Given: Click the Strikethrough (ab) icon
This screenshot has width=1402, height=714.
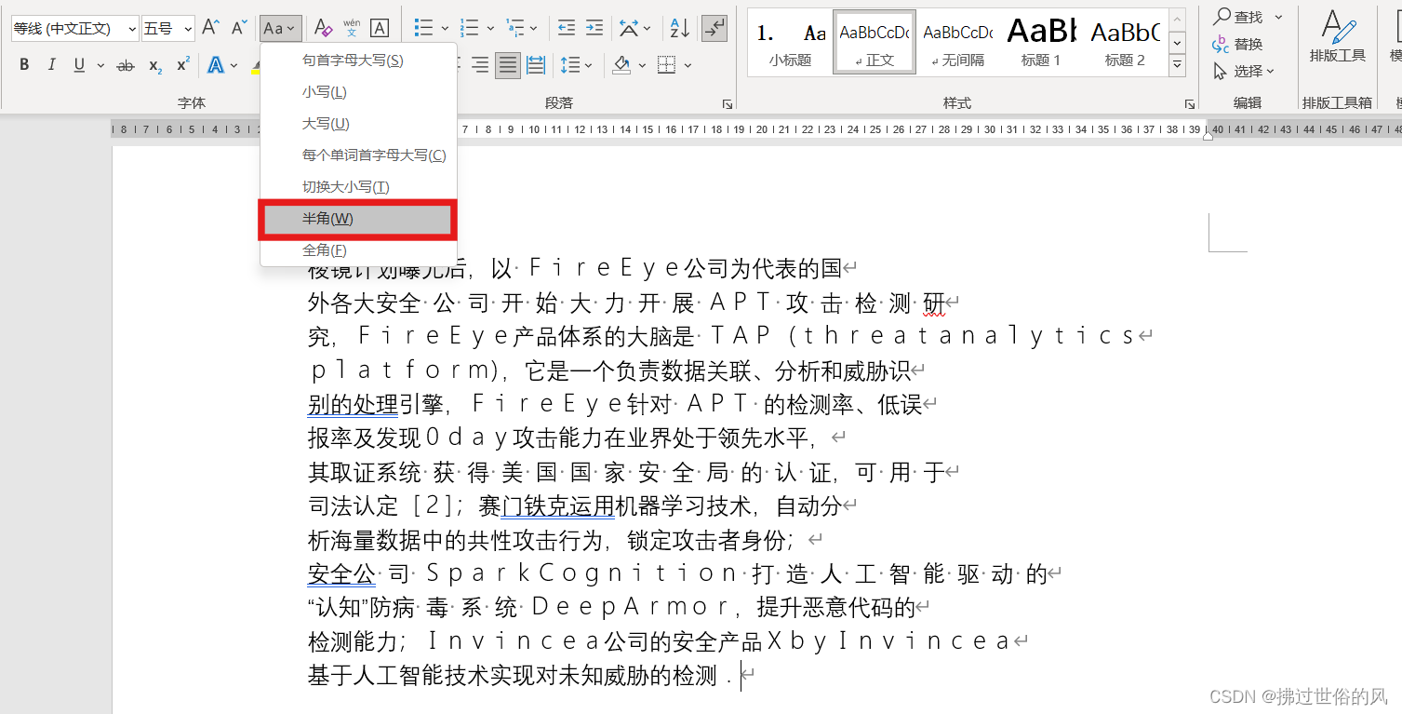Looking at the screenshot, I should pyautogui.click(x=126, y=65).
